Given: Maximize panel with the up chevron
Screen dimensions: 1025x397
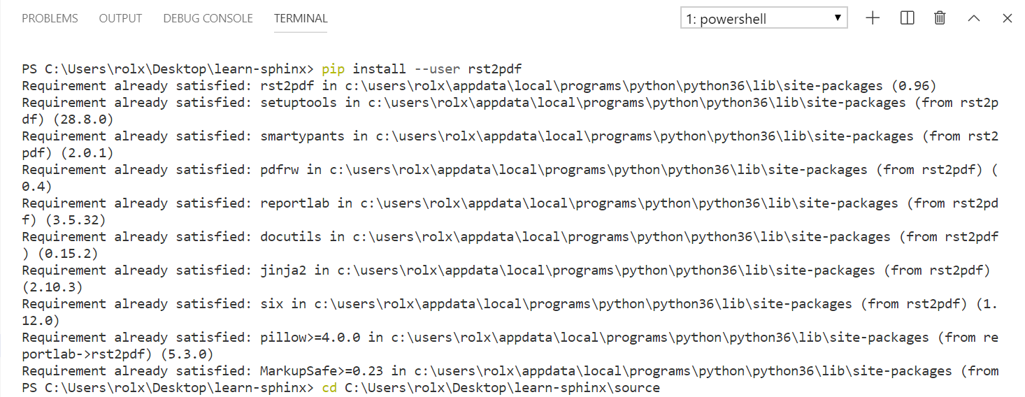Looking at the screenshot, I should click(973, 19).
